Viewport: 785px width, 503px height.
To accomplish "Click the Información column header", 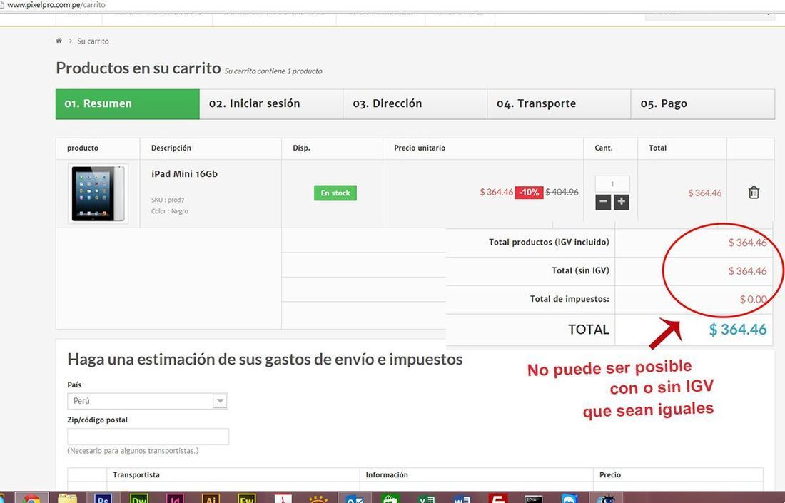I will point(387,474).
